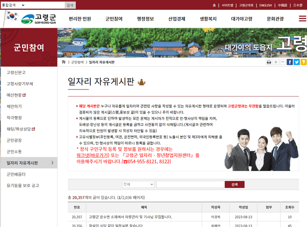This screenshot has width=307, height=227.
Task: Share page on Twitter icon
Action: [296, 62]
